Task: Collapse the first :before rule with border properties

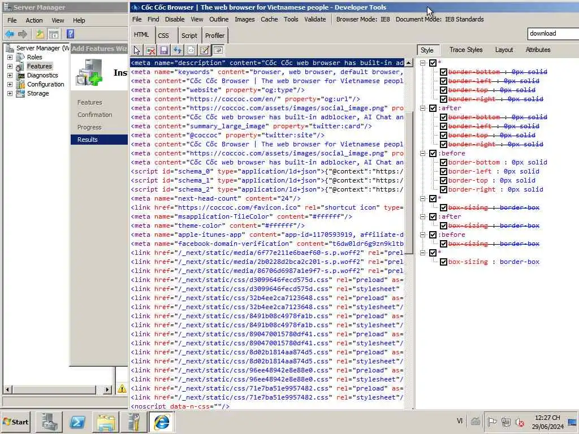Action: (x=423, y=153)
